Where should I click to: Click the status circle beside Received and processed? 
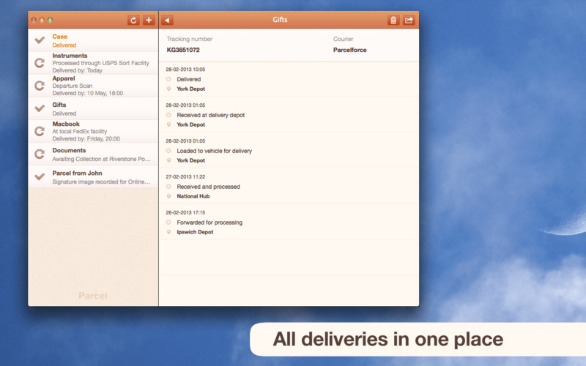(x=168, y=187)
